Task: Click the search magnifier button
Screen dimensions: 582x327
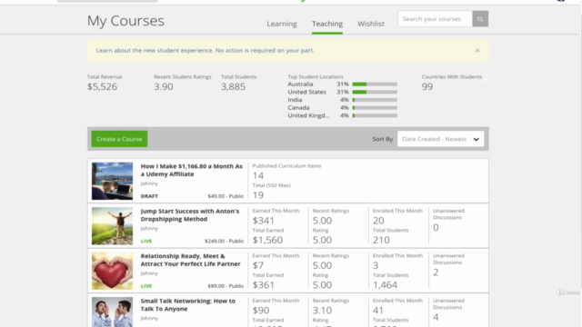Action: coord(480,19)
